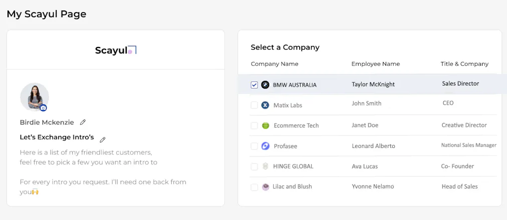
Task: Click the Lilac and Blush logo icon
Action: 266,187
